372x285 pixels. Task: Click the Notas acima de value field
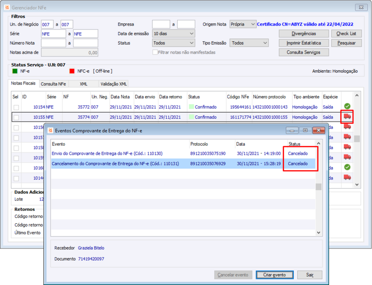70,53
